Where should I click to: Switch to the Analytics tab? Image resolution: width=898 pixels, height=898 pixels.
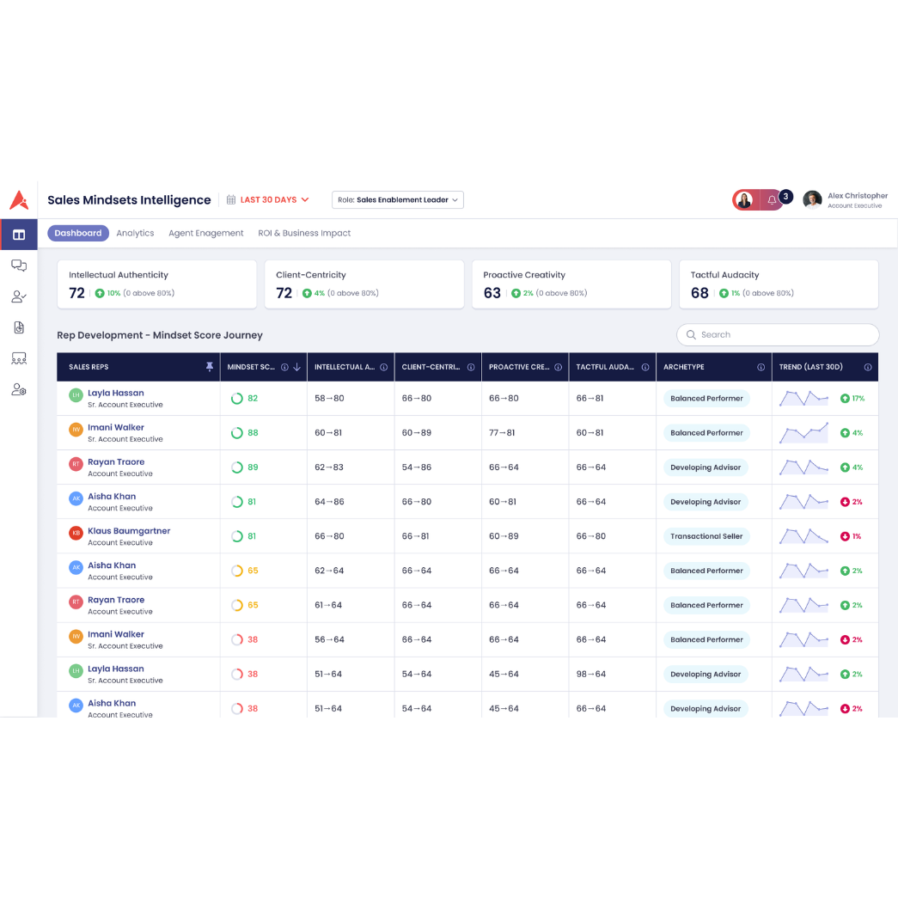click(x=135, y=233)
